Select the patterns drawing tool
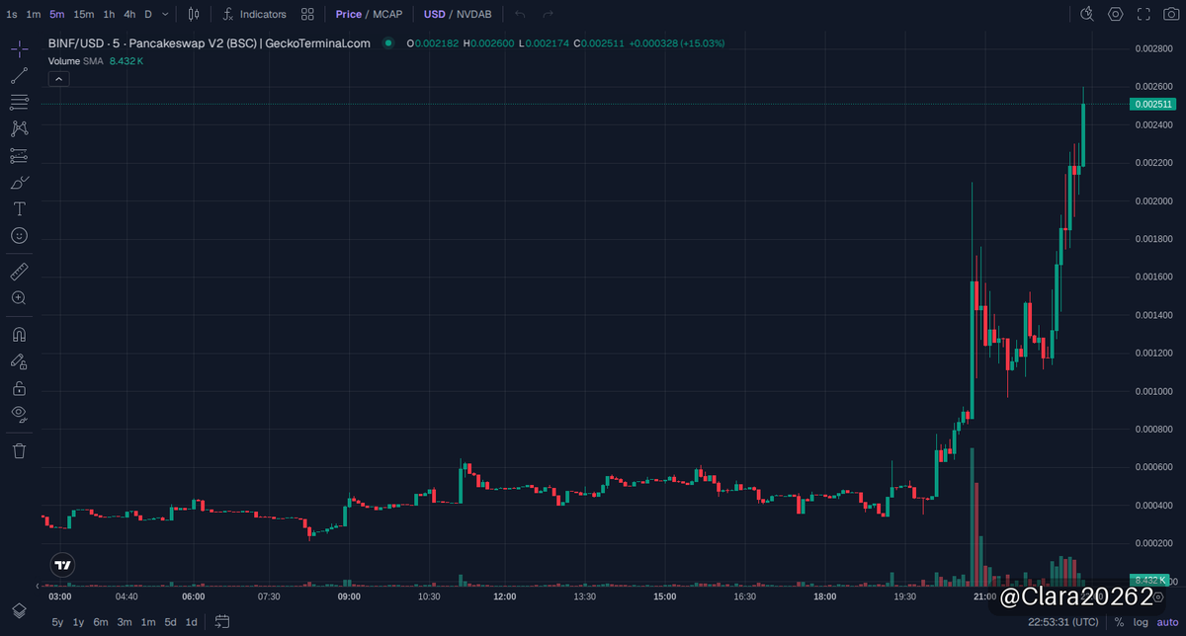This screenshot has height=636, width=1186. tap(19, 128)
